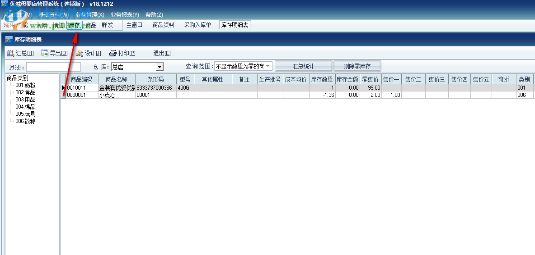Select category 005.玩具 in the tree
Screen dimensions: 535x255
[25, 114]
